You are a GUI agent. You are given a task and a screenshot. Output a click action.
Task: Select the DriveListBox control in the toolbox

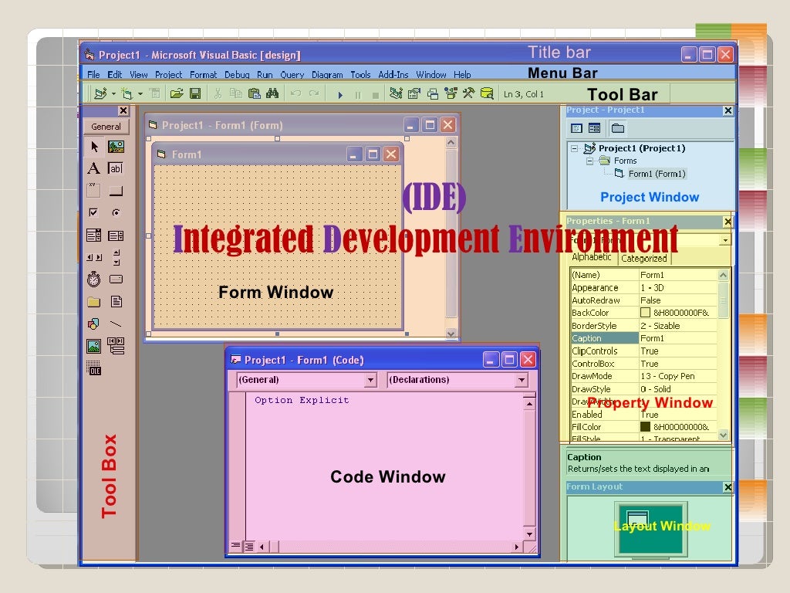coord(116,279)
